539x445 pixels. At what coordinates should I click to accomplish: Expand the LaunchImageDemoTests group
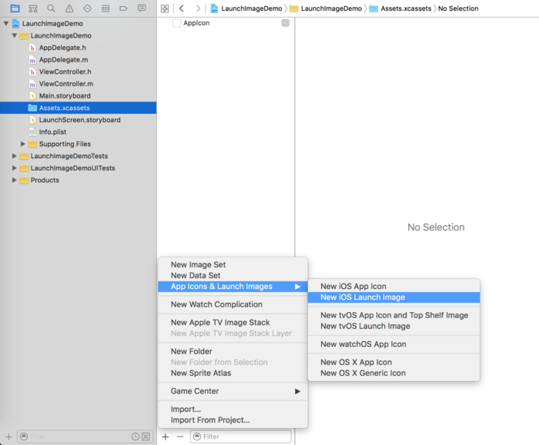point(14,156)
